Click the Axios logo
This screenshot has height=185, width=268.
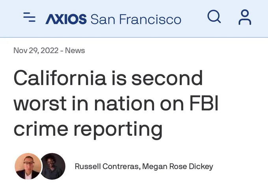(66, 18)
